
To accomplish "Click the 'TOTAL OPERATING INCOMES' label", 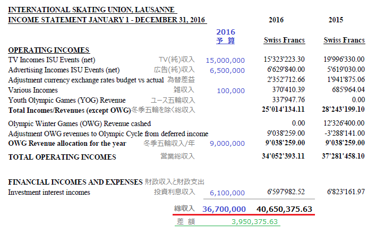I will pyautogui.click(x=62, y=157).
